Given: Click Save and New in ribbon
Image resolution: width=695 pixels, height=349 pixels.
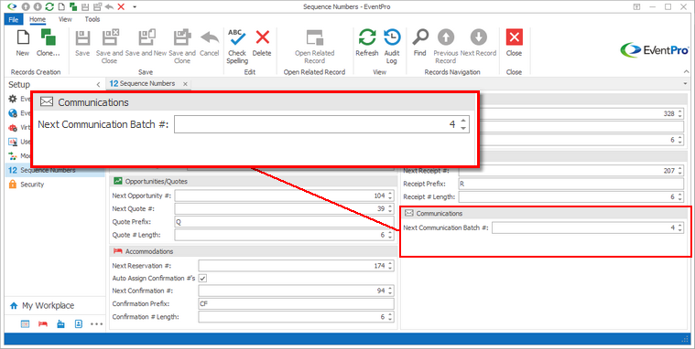Looking at the screenshot, I should [146, 43].
